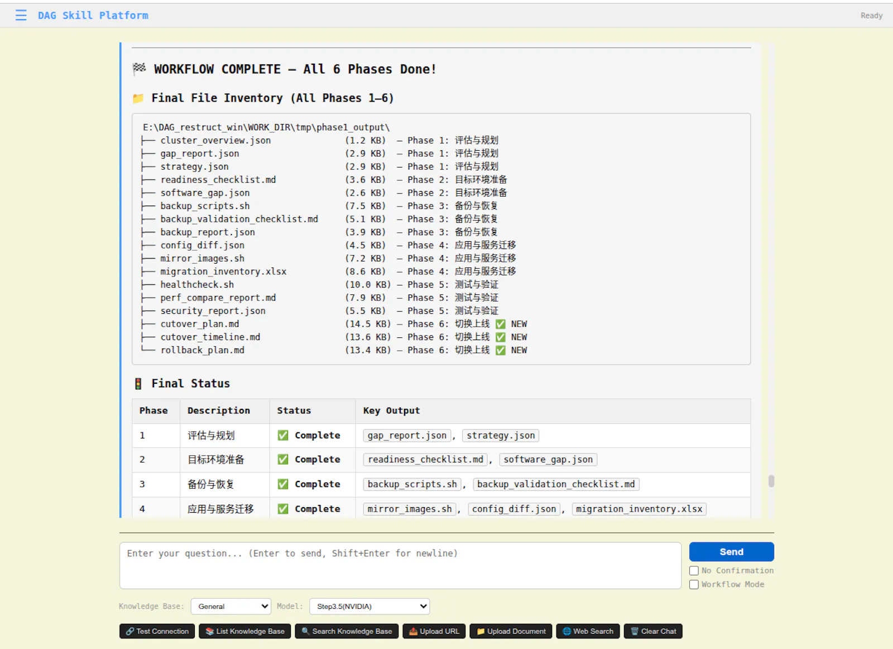The image size is (893, 649).
Task: Click config_diff.json tag in status table
Action: coord(514,509)
